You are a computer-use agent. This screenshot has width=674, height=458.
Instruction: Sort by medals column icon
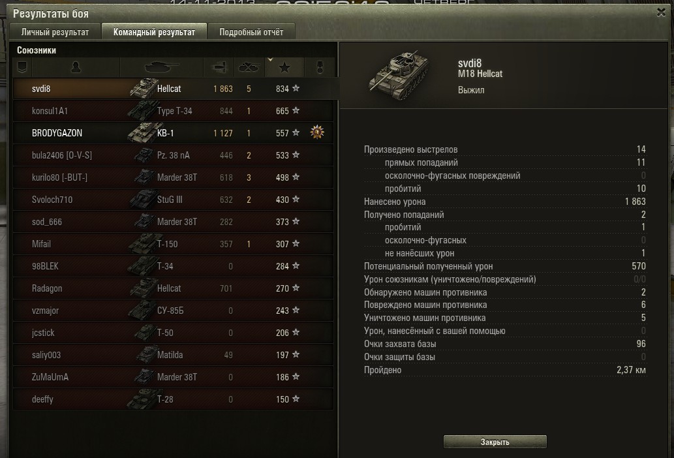point(319,67)
